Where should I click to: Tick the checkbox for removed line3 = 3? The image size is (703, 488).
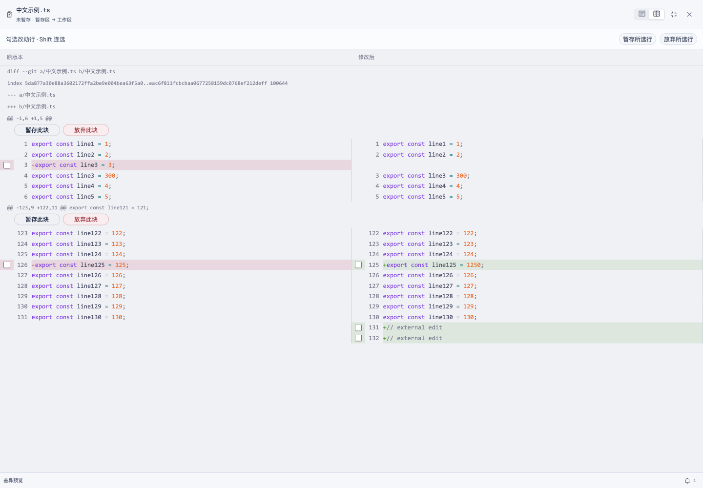pos(7,165)
